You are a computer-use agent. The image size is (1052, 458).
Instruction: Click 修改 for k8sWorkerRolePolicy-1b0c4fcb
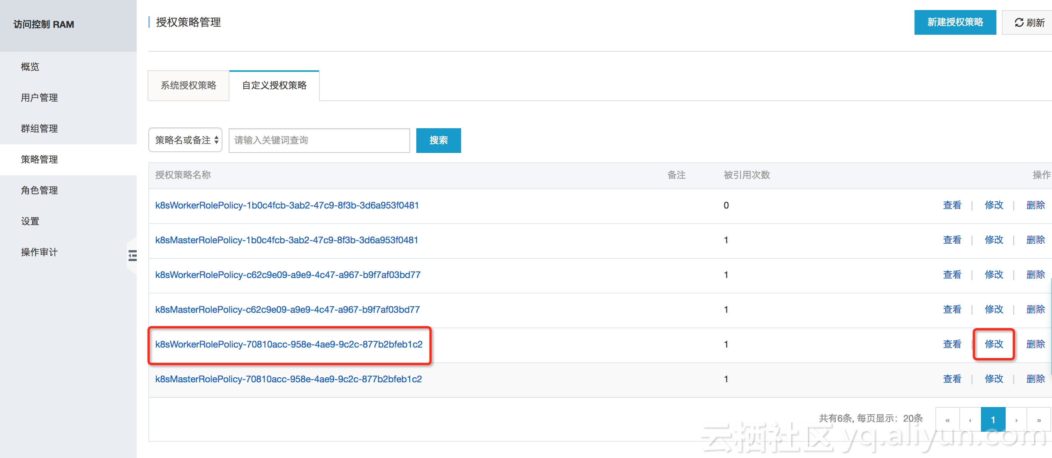tap(994, 205)
